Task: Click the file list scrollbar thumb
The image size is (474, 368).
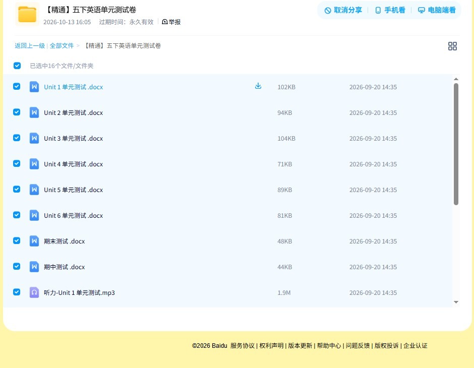Action: click(x=456, y=144)
